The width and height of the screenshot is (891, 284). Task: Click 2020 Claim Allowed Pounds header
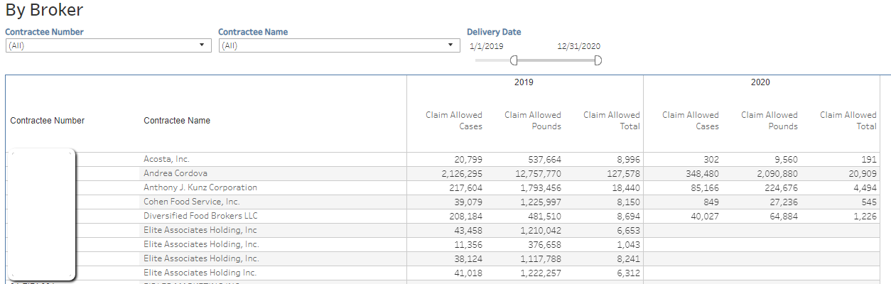tap(769, 121)
